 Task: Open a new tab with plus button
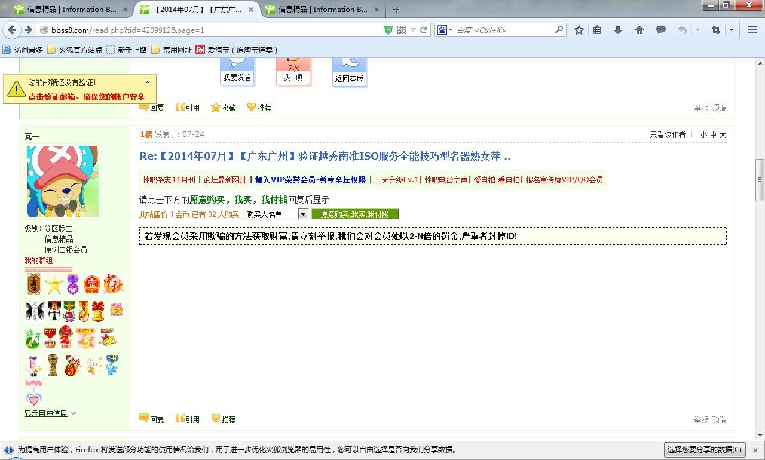[396, 9]
